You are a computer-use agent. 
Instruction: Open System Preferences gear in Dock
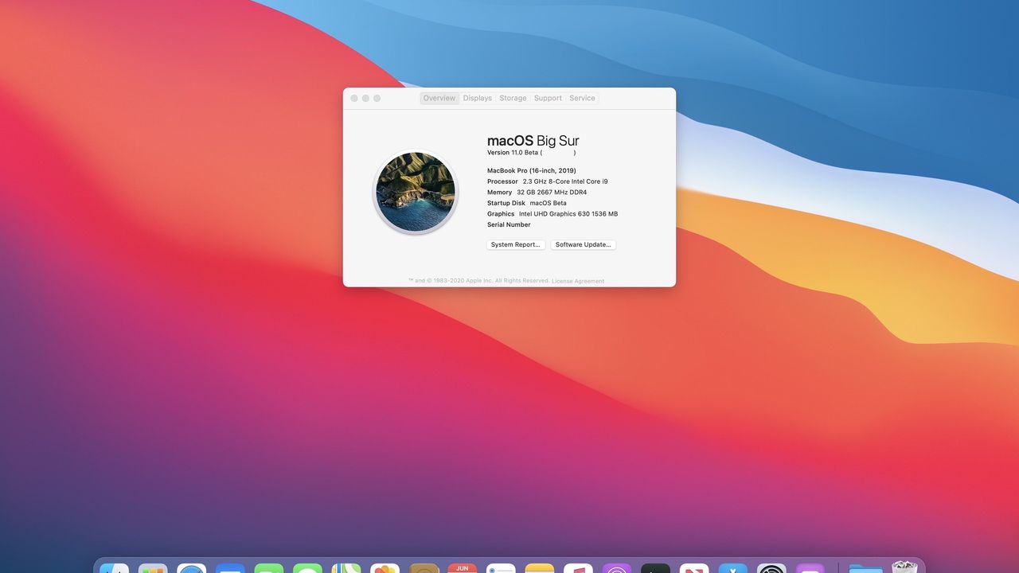(771, 568)
